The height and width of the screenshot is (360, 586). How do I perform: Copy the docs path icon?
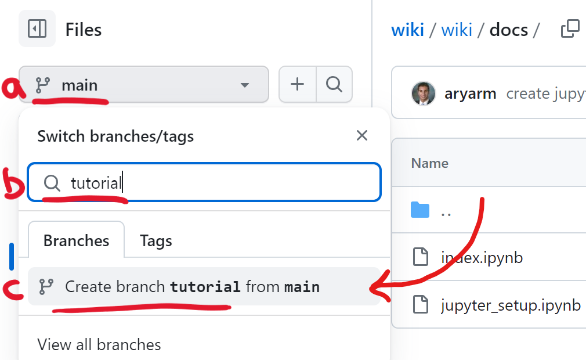pyautogui.click(x=570, y=29)
